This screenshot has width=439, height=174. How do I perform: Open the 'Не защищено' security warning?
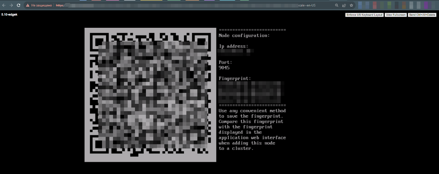(39, 5)
